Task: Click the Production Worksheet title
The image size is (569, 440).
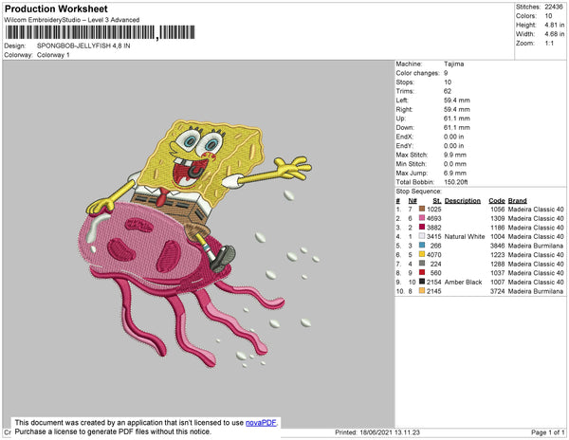Action: (56, 9)
